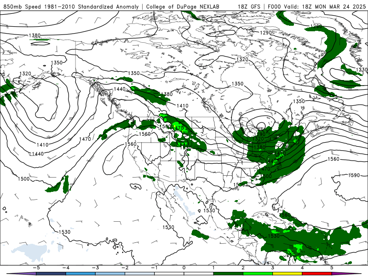Click the medium blue -4 to -3 colorbar segment
This screenshot has width=368, height=276.
pyautogui.click(x=80, y=274)
